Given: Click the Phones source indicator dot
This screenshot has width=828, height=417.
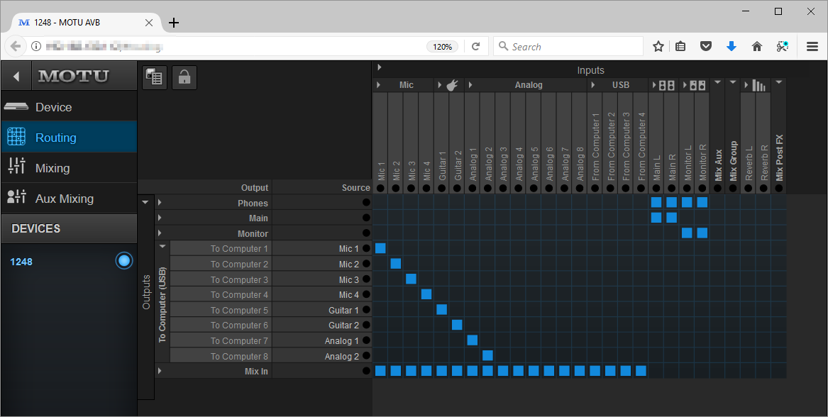Looking at the screenshot, I should [367, 203].
